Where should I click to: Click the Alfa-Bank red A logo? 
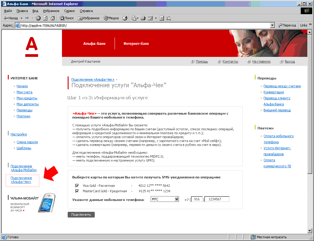(32, 47)
